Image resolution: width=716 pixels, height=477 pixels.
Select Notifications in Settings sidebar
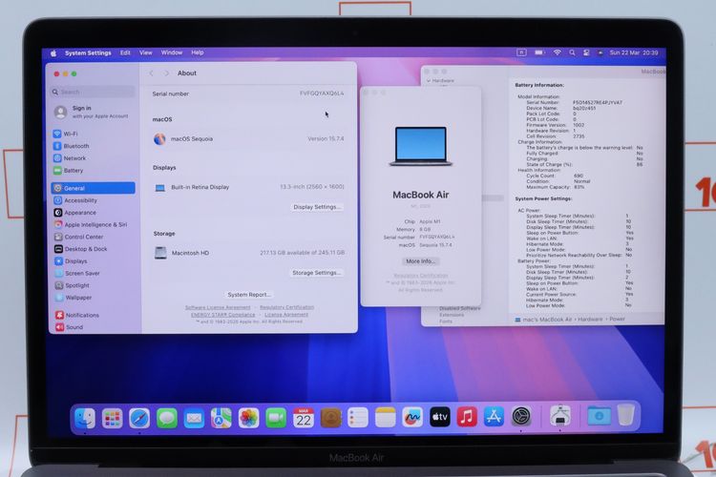pos(94,315)
